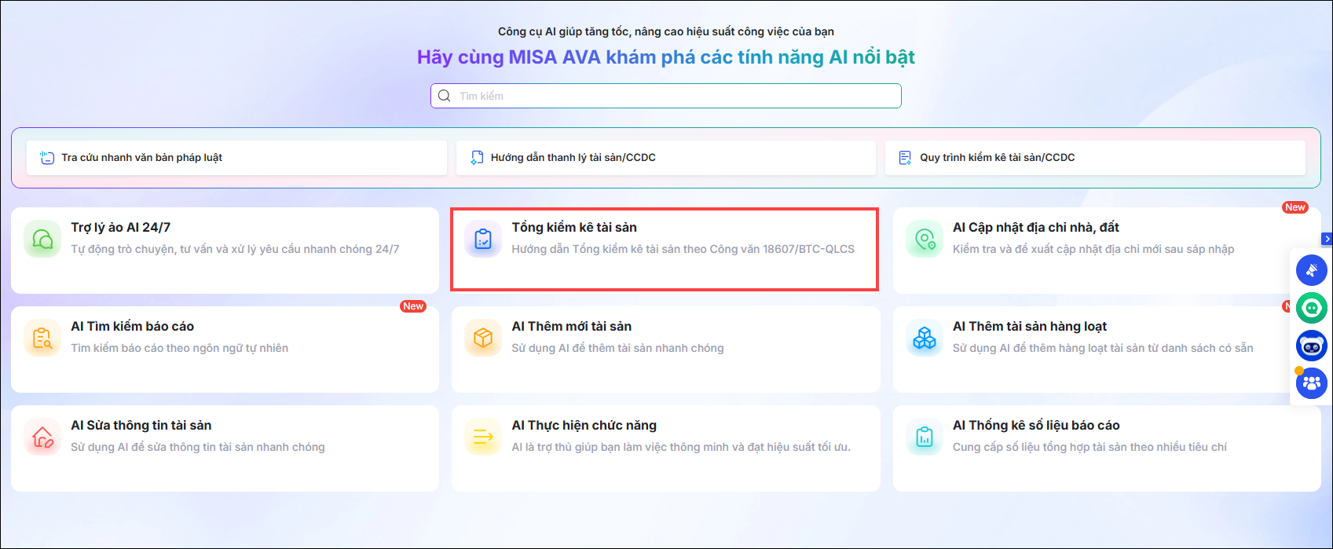Click the Trợ lý ảo AI 24/7 chat icon
Viewport: 1333px width, 549px height.
(42, 239)
